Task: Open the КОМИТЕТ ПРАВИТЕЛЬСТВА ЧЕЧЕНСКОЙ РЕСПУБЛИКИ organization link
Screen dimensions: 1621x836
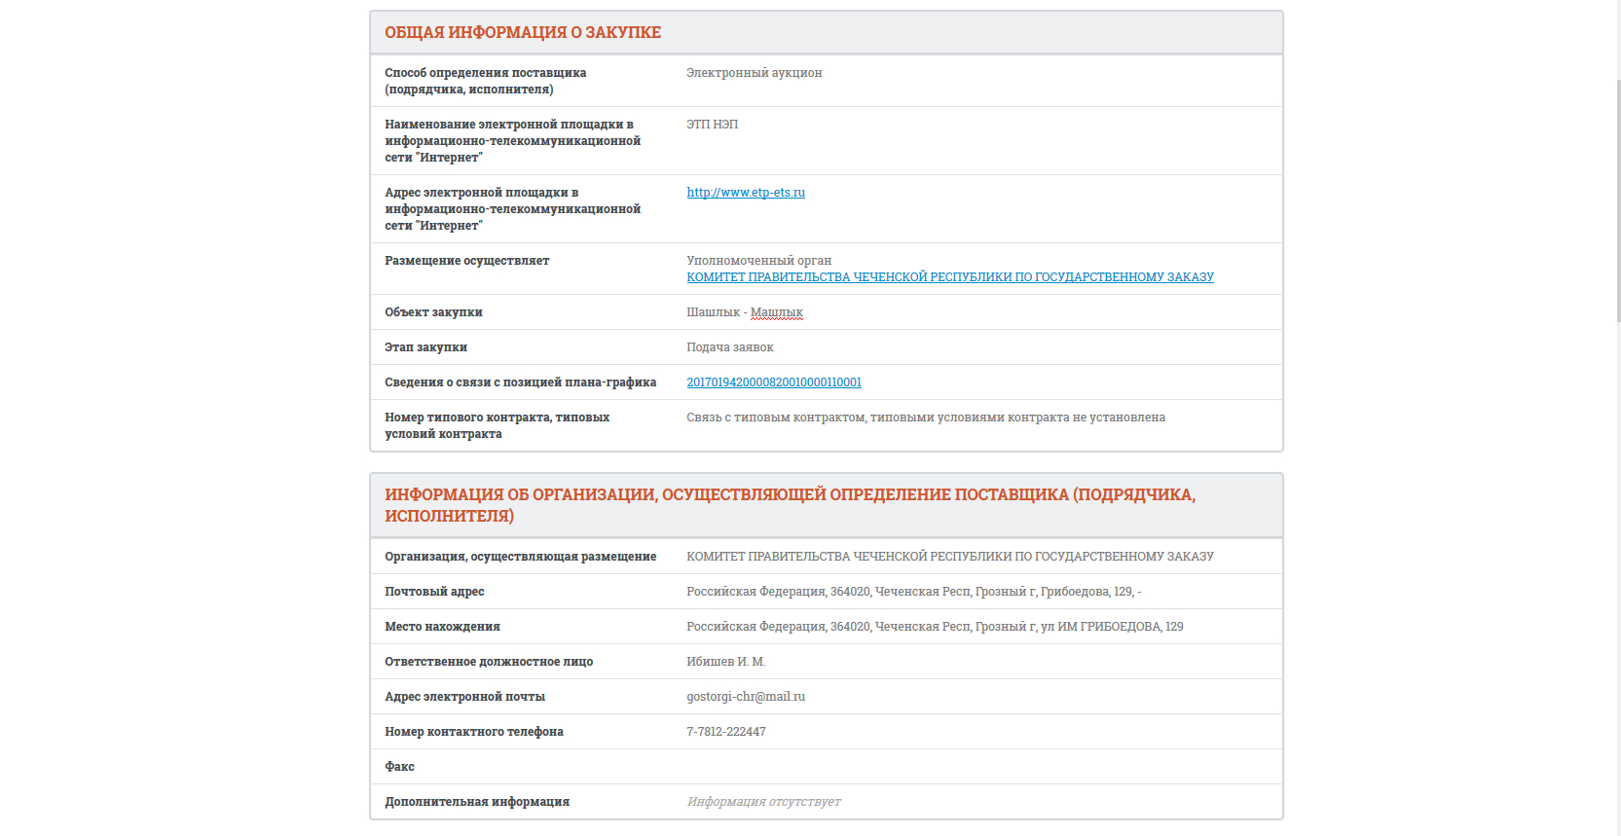Action: 949,277
